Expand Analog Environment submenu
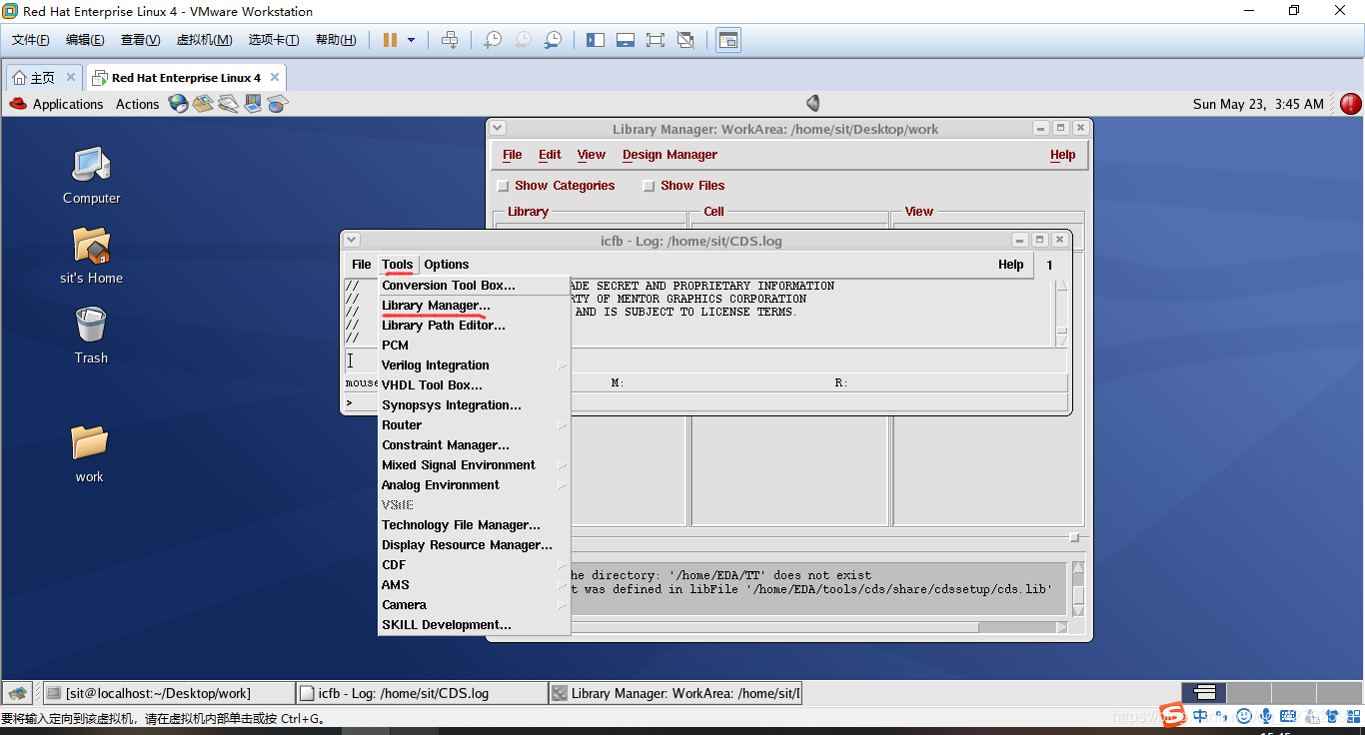 474,485
